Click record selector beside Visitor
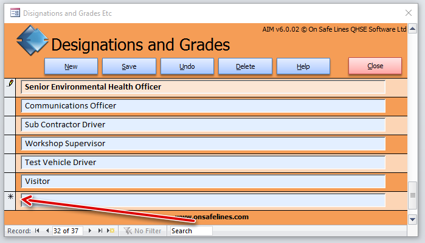 (x=10, y=182)
